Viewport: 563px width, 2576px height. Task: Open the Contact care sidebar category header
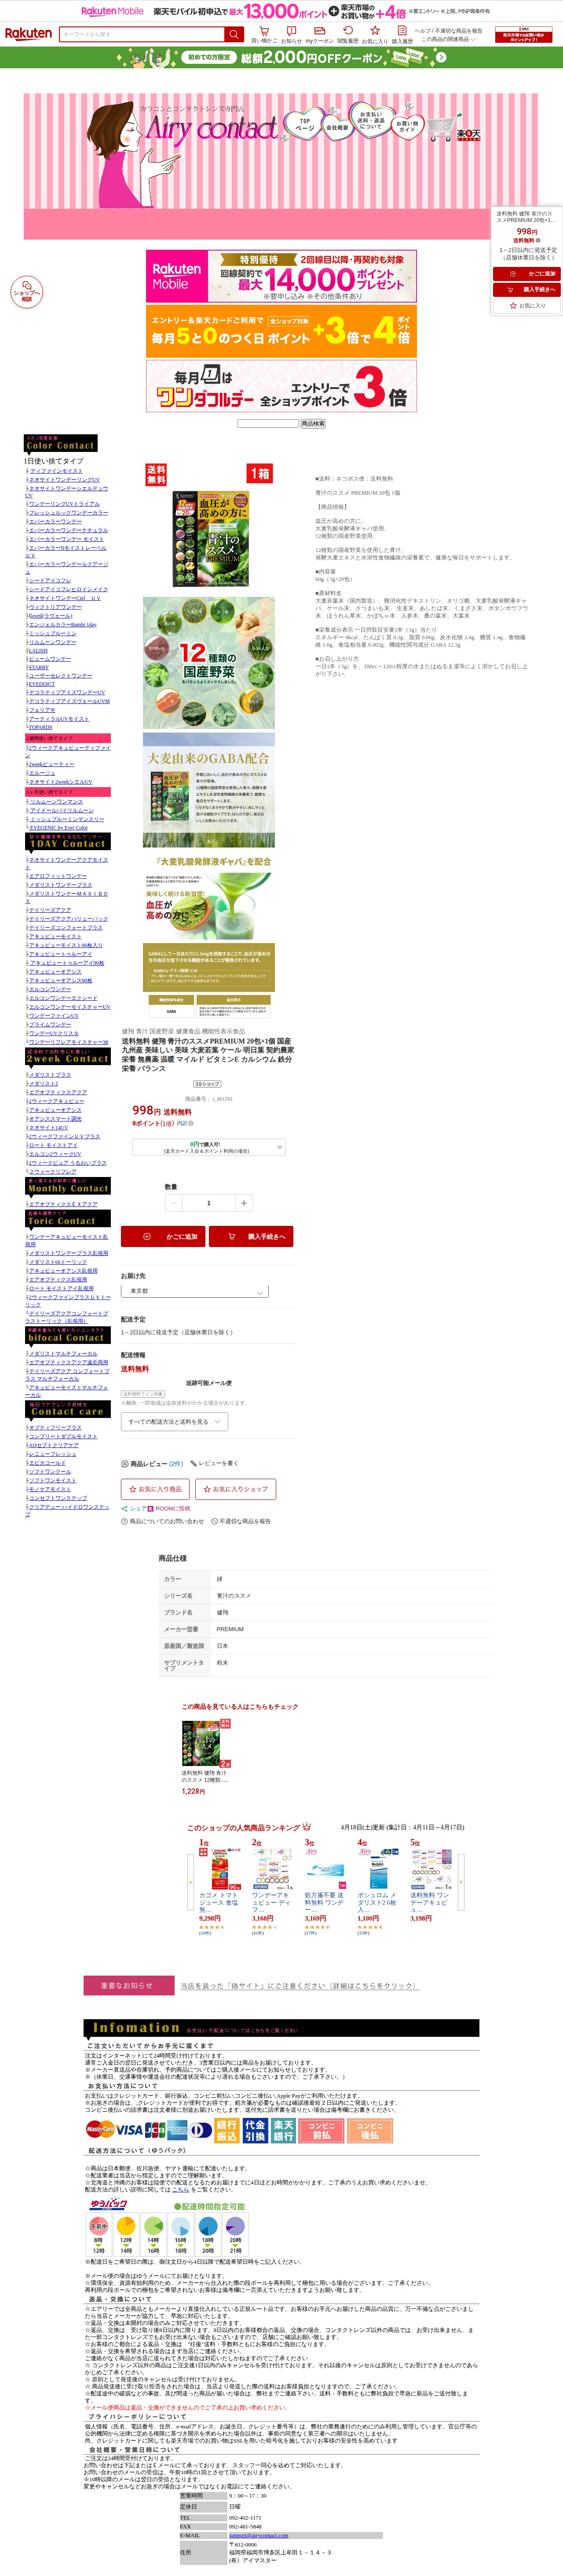[x=68, y=1409]
